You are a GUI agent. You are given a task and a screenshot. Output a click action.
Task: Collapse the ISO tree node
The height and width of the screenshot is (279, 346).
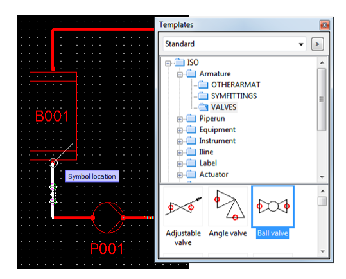[168, 64]
